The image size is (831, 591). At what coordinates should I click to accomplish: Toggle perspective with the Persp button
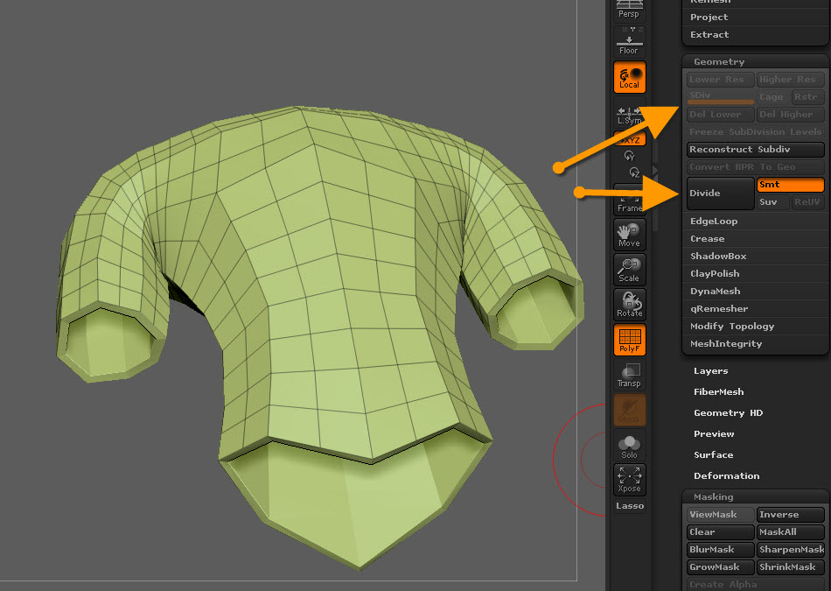[629, 10]
